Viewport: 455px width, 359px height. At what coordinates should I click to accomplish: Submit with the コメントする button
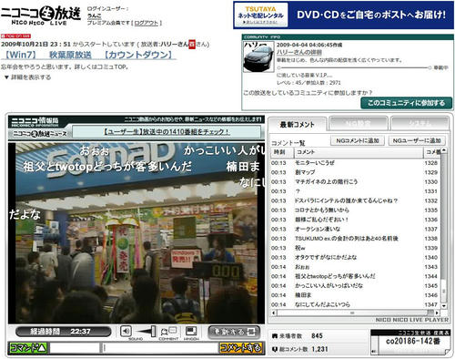[241, 348]
